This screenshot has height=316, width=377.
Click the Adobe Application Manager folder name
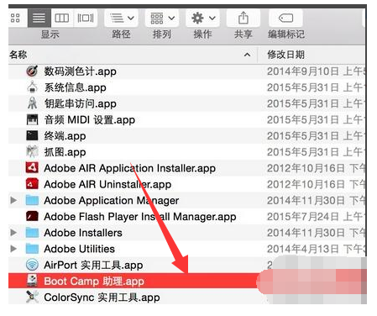coord(112,201)
